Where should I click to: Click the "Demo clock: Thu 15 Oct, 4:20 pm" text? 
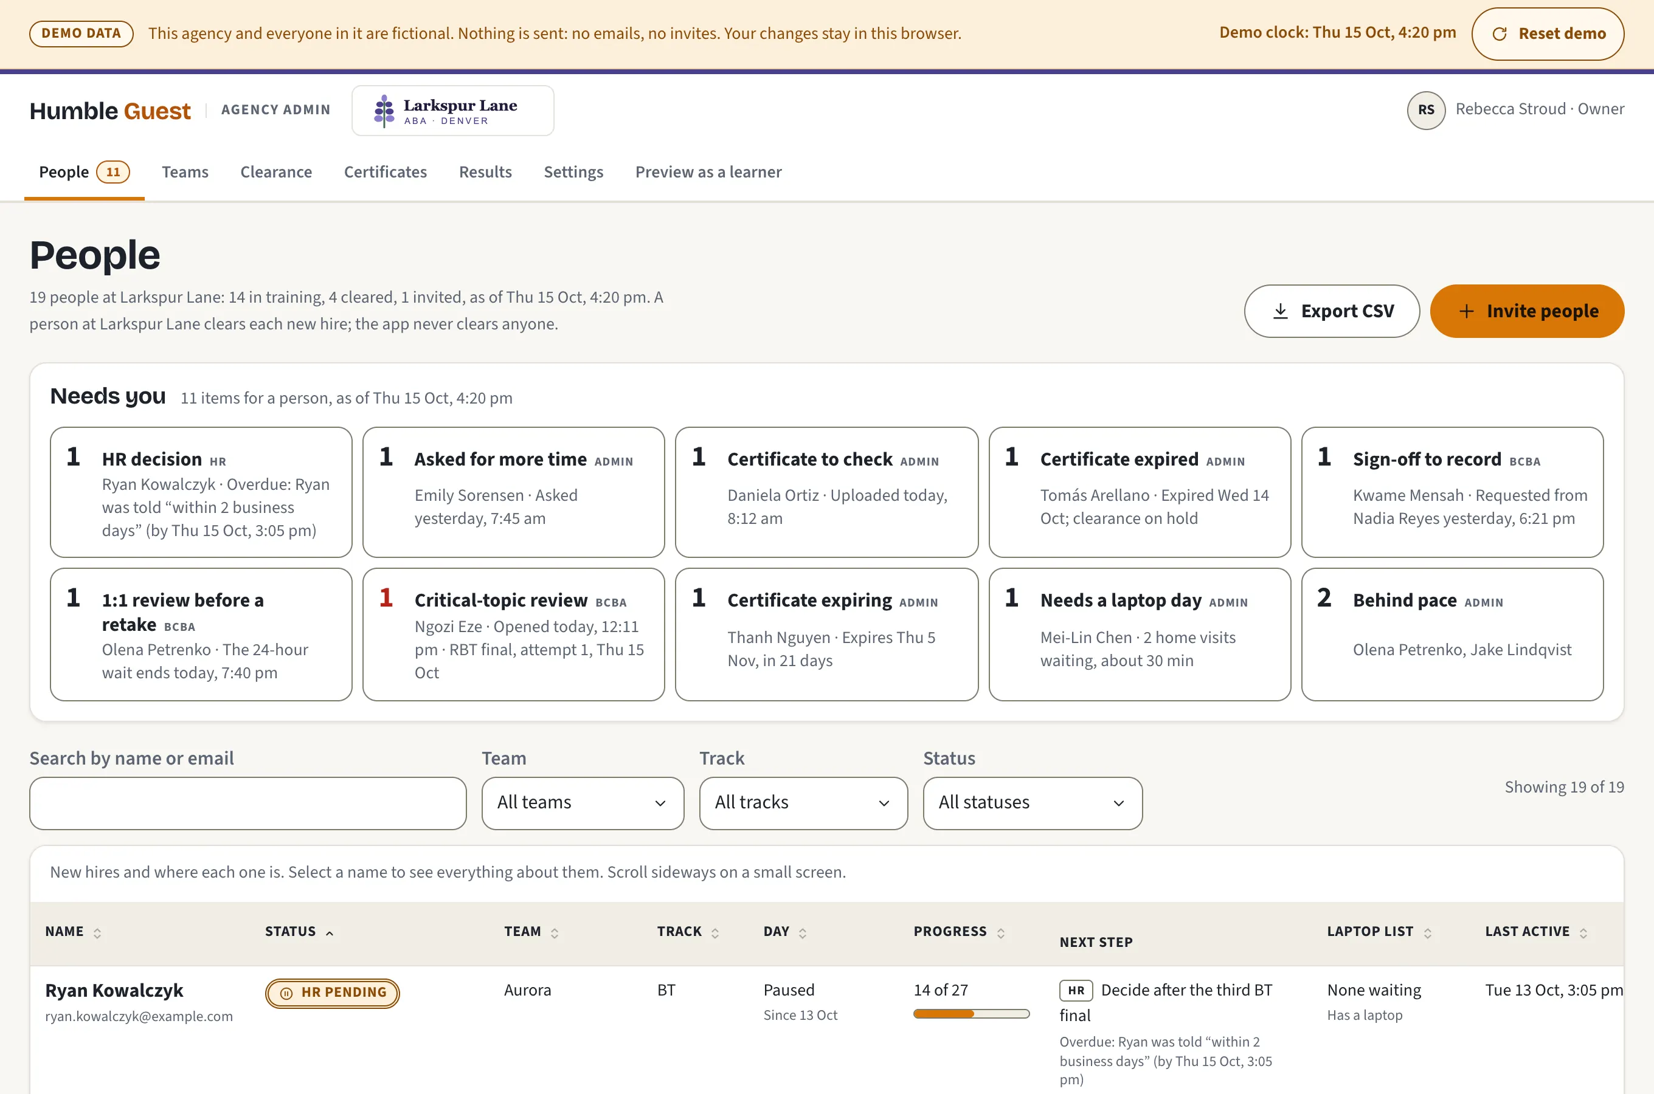click(x=1337, y=33)
